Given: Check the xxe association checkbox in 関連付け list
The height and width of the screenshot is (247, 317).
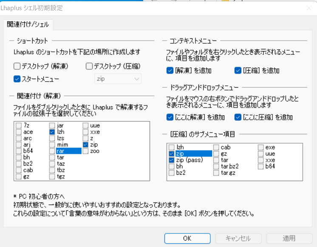Looking at the screenshot, I should click(85, 132).
